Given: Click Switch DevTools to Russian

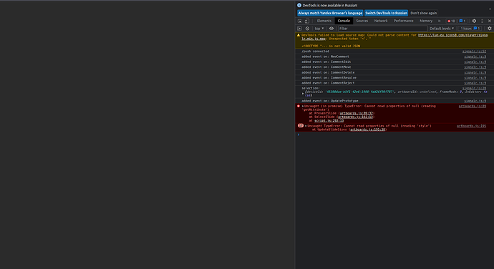Looking at the screenshot, I should [387, 13].
